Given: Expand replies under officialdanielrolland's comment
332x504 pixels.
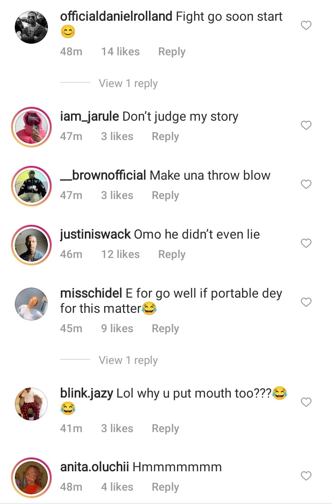Looking at the screenshot, I should (128, 83).
